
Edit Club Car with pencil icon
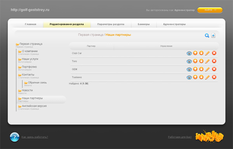coord(207,53)
